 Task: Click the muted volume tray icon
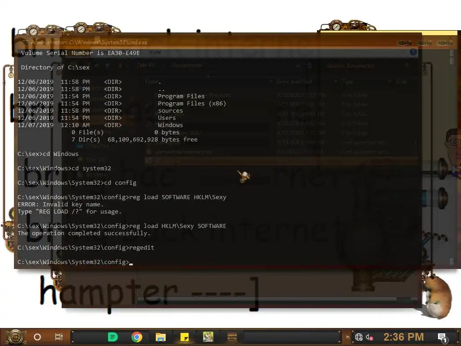[370, 337]
